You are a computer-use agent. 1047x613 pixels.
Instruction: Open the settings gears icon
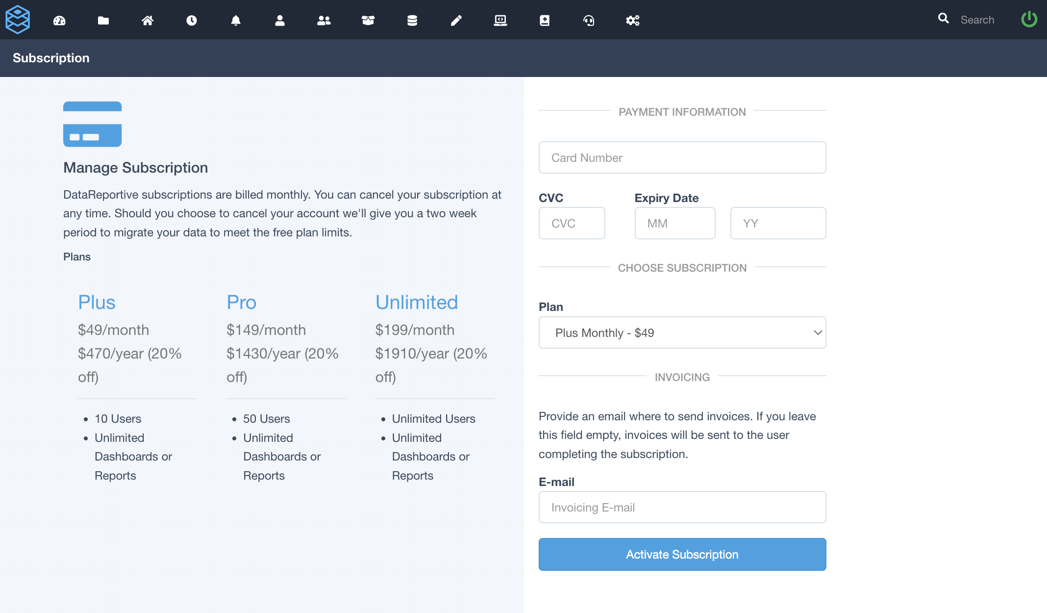click(x=633, y=20)
